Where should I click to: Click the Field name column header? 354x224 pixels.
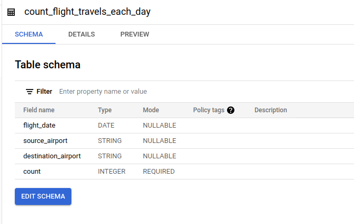tap(39, 110)
